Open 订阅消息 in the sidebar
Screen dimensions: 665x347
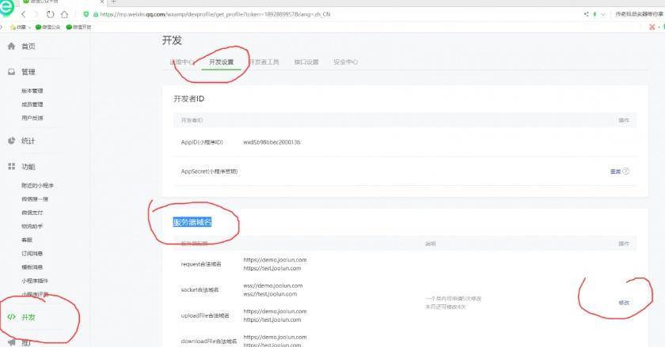[x=32, y=254]
